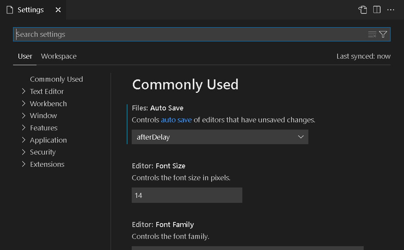Open the Auto Save afterDelay dropdown
The height and width of the screenshot is (250, 404).
point(220,137)
